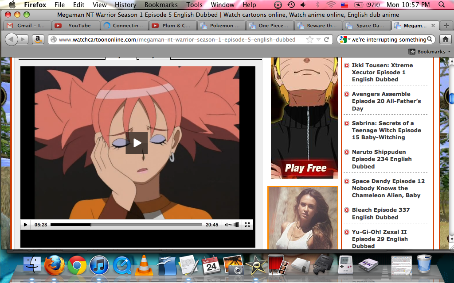The width and height of the screenshot is (454, 283).
Task: Click into the Google search field
Action: [388, 39]
